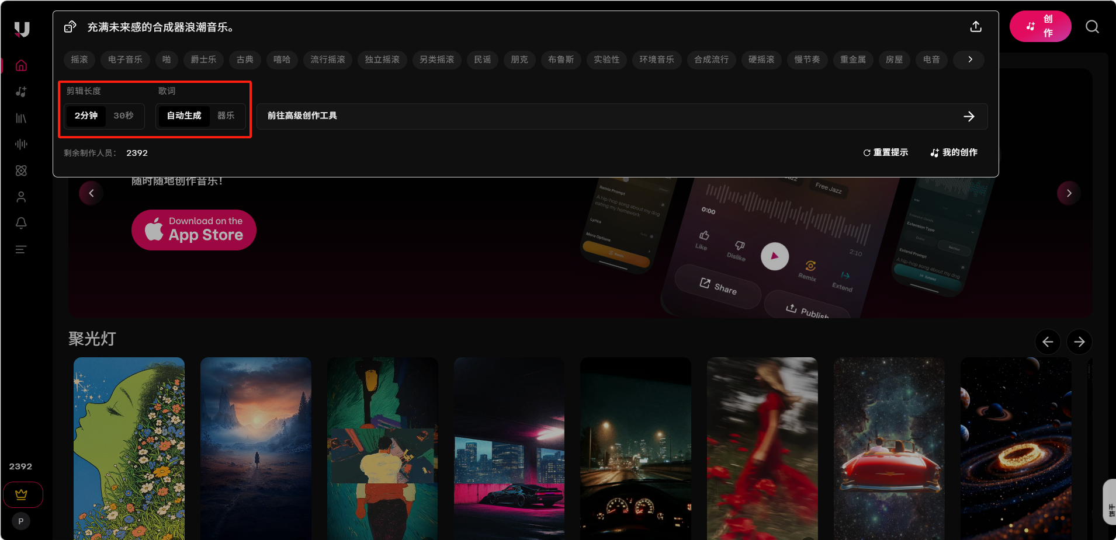Add the 民谣 genre tag

[x=483, y=60]
